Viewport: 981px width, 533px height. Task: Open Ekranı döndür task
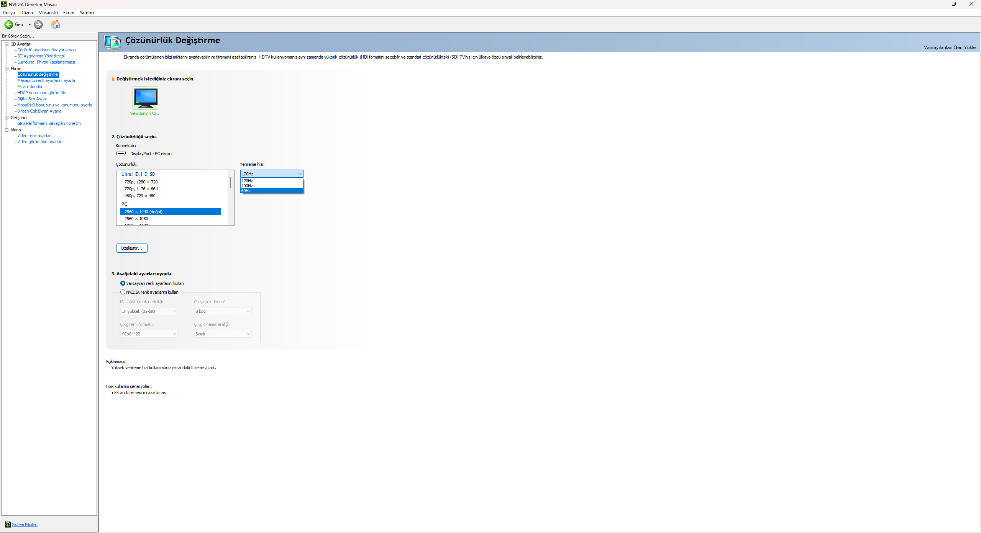click(30, 87)
